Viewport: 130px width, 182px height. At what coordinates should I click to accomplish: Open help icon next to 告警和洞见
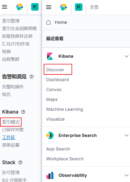[x=32, y=77]
